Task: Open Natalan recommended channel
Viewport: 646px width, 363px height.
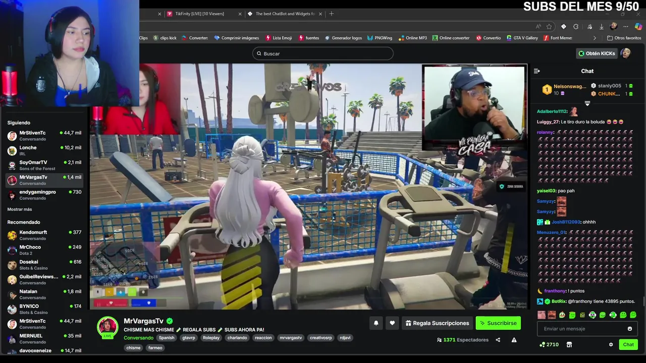Action: tap(44, 294)
